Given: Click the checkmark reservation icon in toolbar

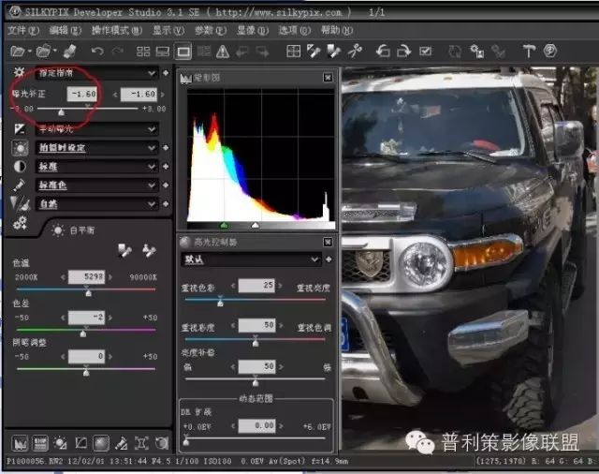Looking at the screenshot, I should click(425, 51).
